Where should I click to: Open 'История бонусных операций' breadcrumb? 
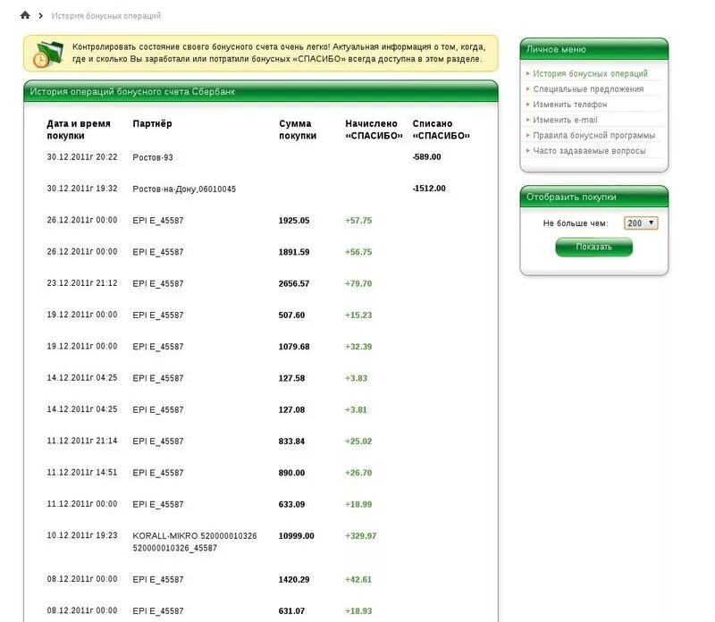[x=105, y=16]
